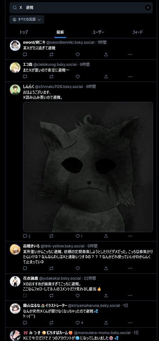Viewport: 159px width, 341px height.
Task: Like the sword/剣ニキ post
Action: coord(78,55)
